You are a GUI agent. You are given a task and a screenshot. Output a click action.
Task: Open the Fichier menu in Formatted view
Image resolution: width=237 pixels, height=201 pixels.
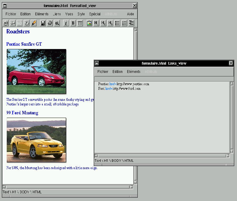11,14
